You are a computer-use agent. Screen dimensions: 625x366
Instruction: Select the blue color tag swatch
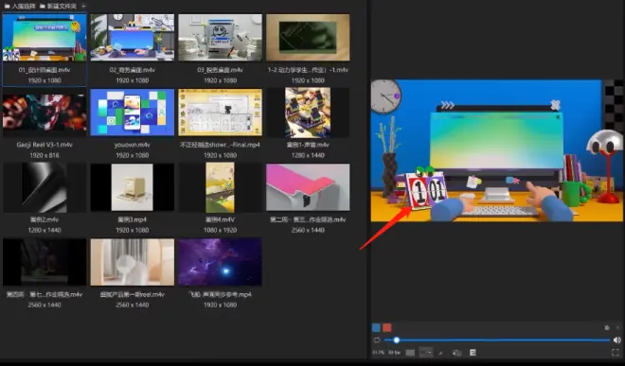tap(376, 328)
